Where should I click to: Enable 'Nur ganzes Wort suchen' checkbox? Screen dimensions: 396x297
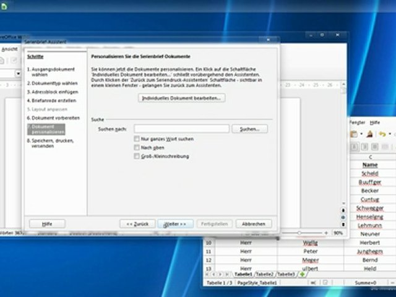tap(137, 139)
